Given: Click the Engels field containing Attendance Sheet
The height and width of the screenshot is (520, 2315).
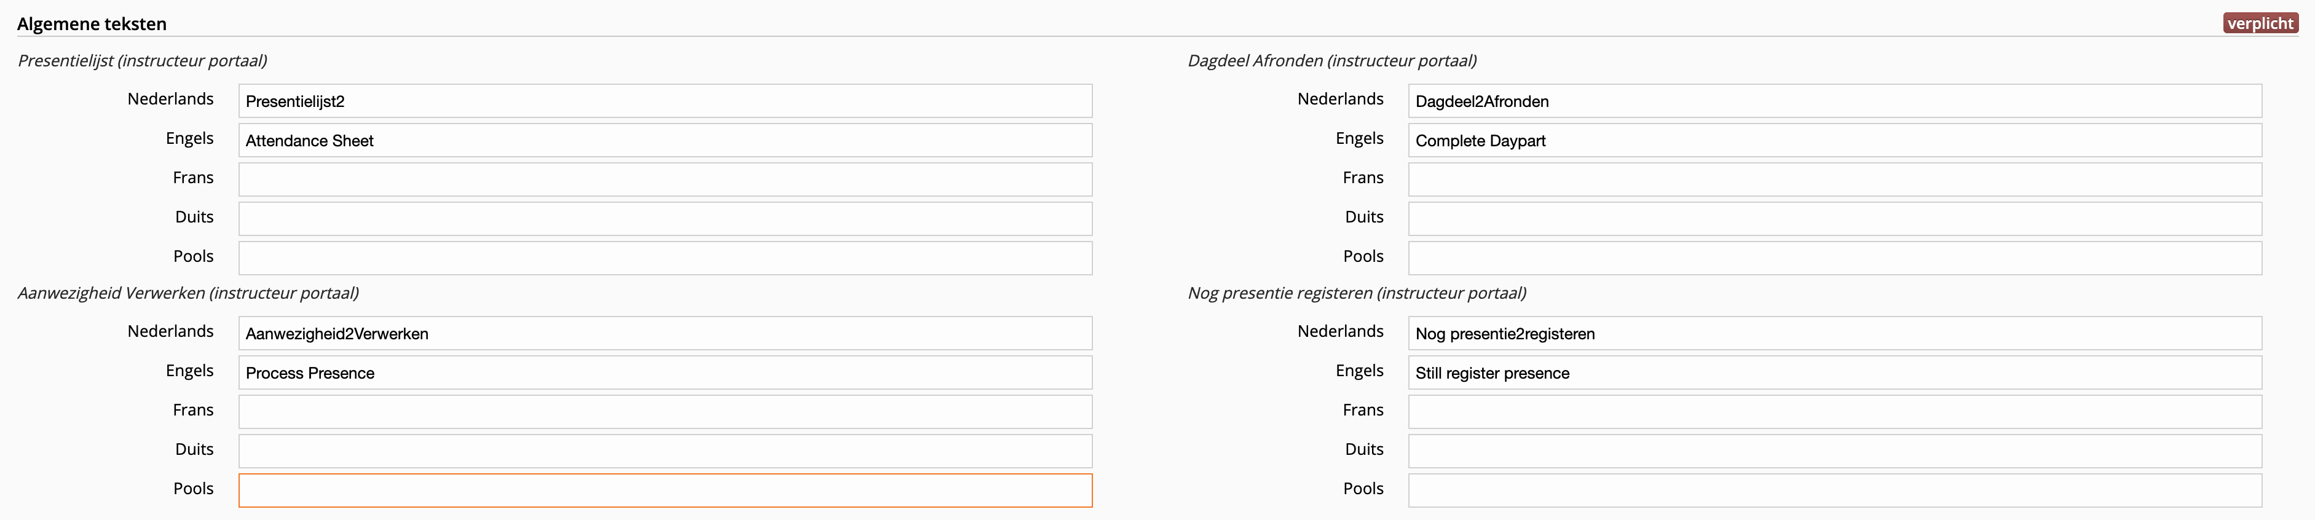Looking at the screenshot, I should (665, 140).
